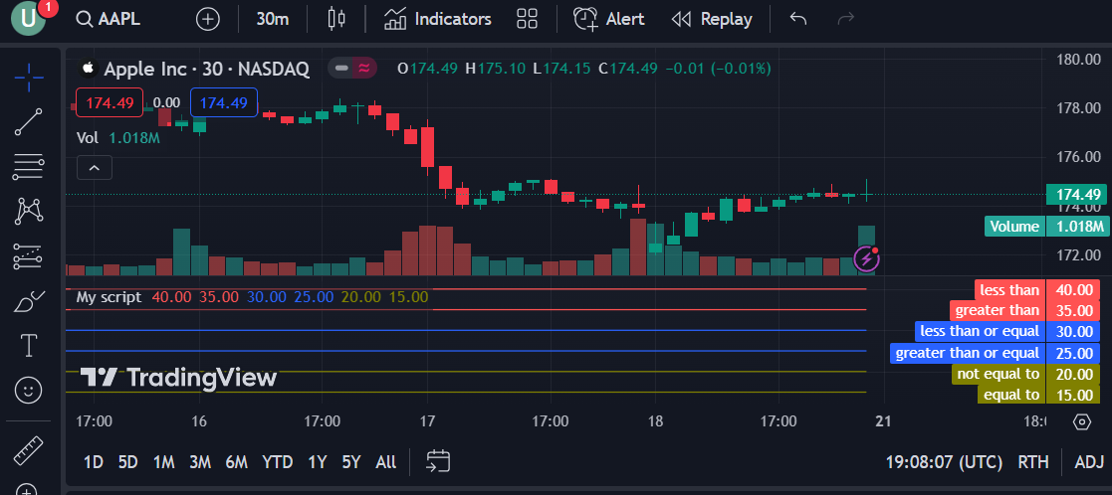1112x495 pixels.
Task: Open the layout templates grid
Action: click(527, 19)
